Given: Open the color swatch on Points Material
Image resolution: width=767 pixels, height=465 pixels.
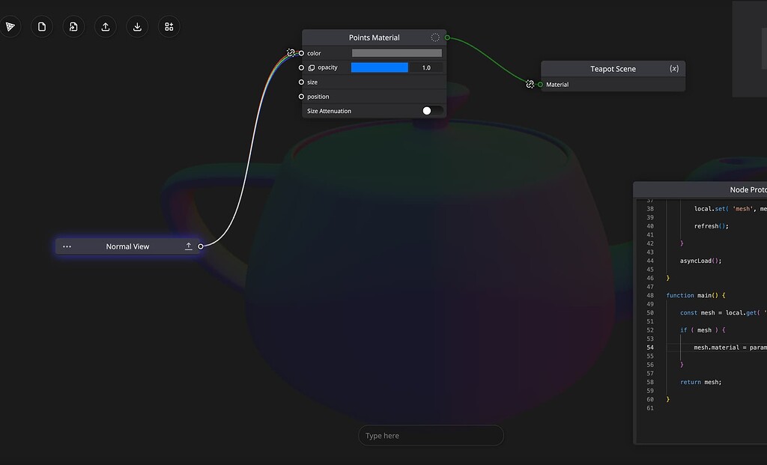Looking at the screenshot, I should pyautogui.click(x=396, y=52).
